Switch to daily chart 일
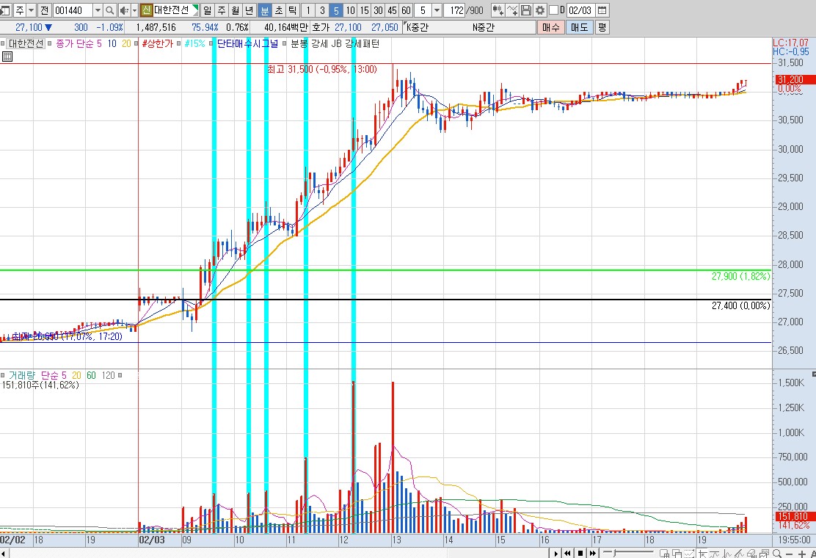This screenshot has width=816, height=558. 207,10
